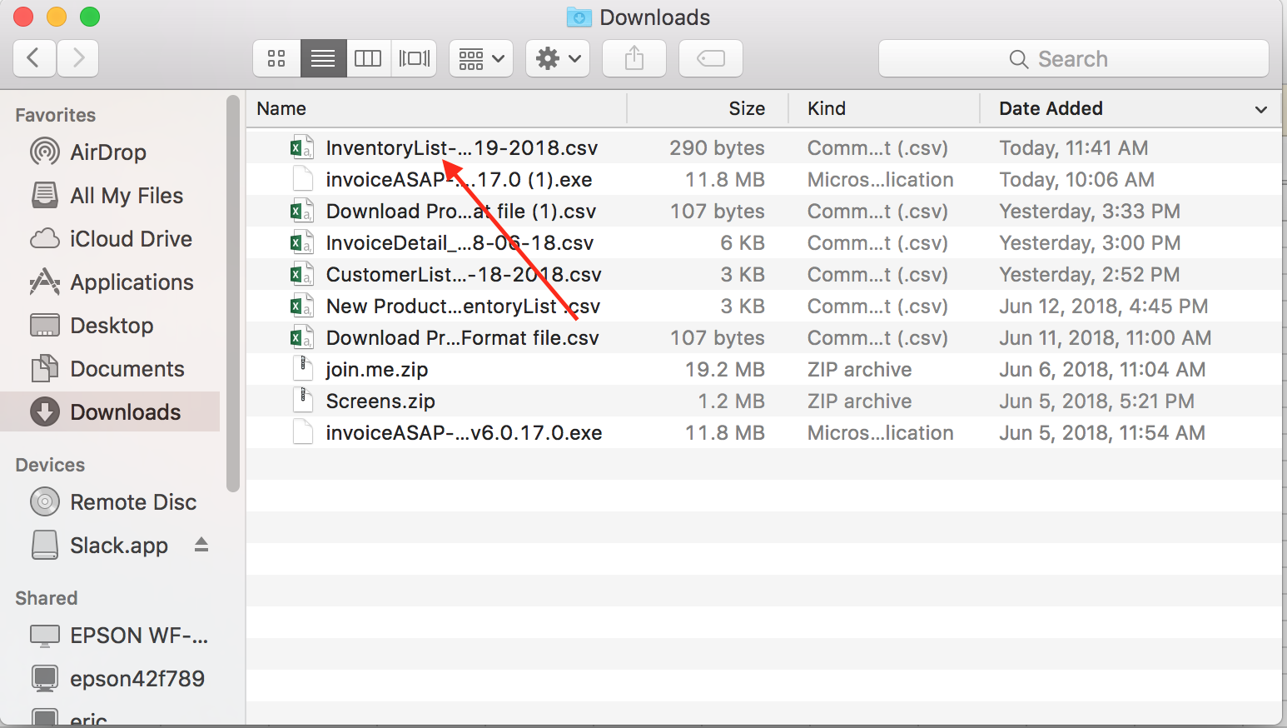
Task: Open iCloud Drive in the sidebar
Action: click(x=131, y=239)
